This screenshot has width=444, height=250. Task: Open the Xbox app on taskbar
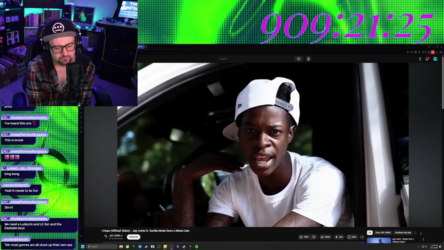coord(127,247)
